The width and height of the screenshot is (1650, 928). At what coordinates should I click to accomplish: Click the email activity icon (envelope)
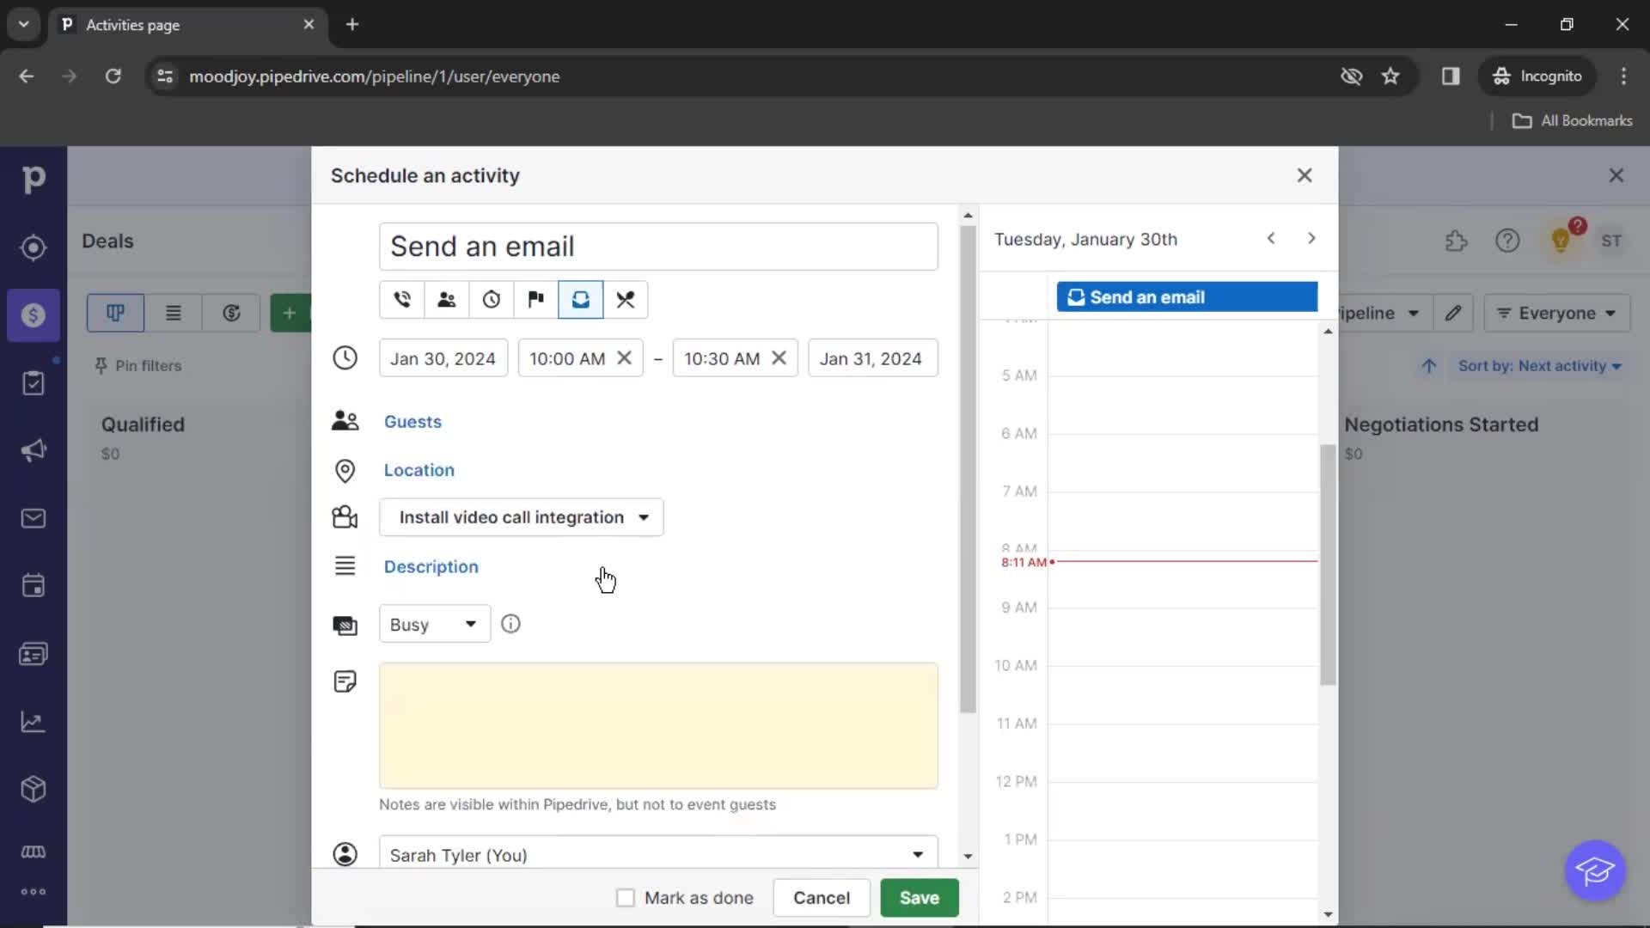(x=581, y=299)
